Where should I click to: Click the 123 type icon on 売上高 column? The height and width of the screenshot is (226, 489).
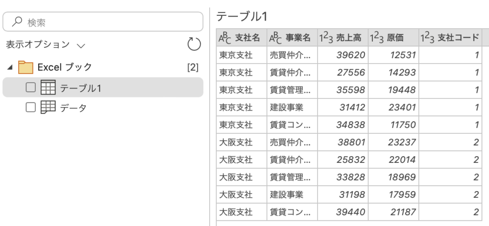pyautogui.click(x=326, y=38)
